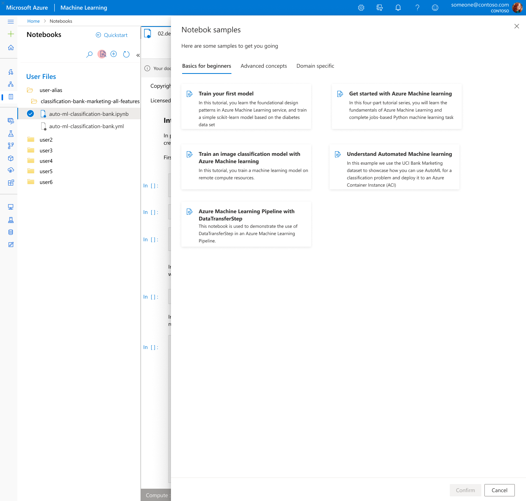
Task: Click the info icon beside Your doc
Action: click(147, 68)
